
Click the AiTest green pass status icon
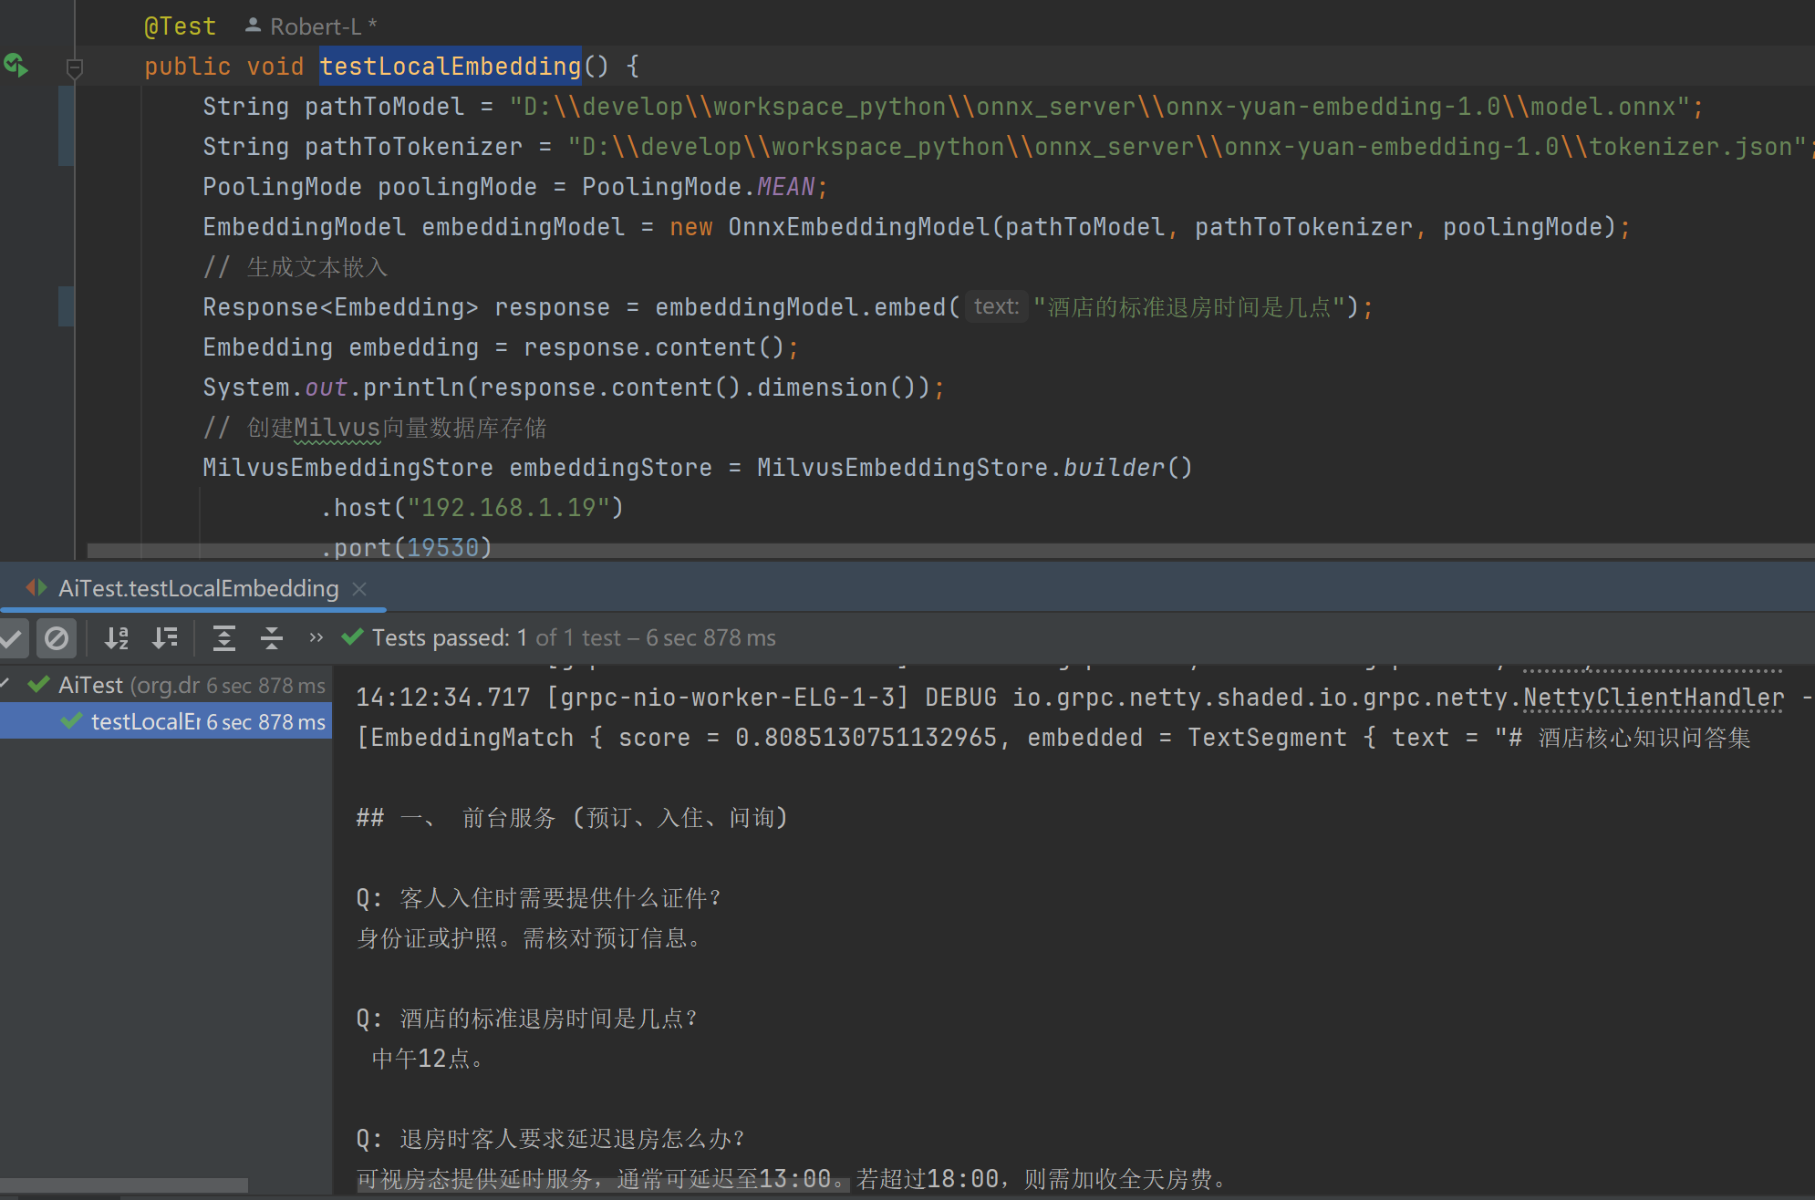coord(38,685)
